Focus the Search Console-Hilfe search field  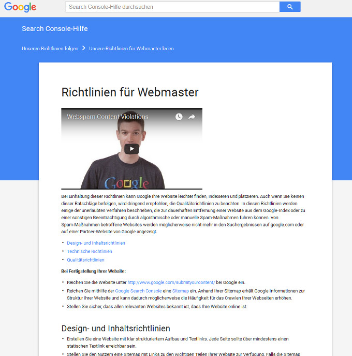tap(172, 7)
